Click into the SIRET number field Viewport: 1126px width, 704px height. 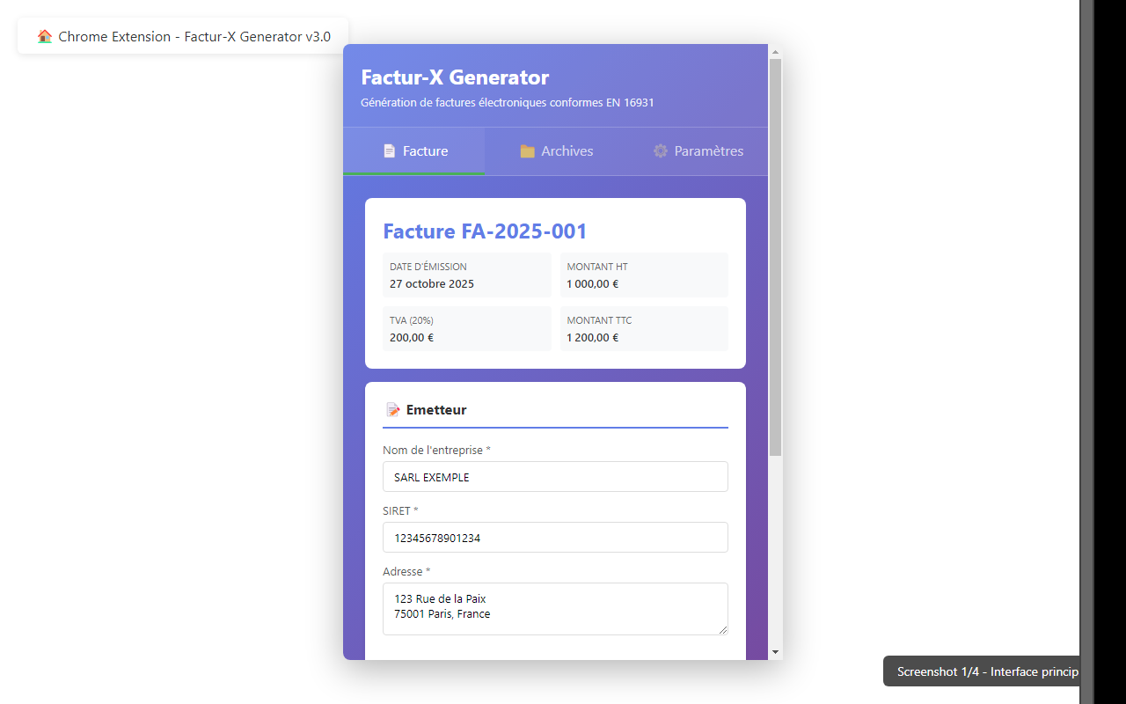(555, 538)
